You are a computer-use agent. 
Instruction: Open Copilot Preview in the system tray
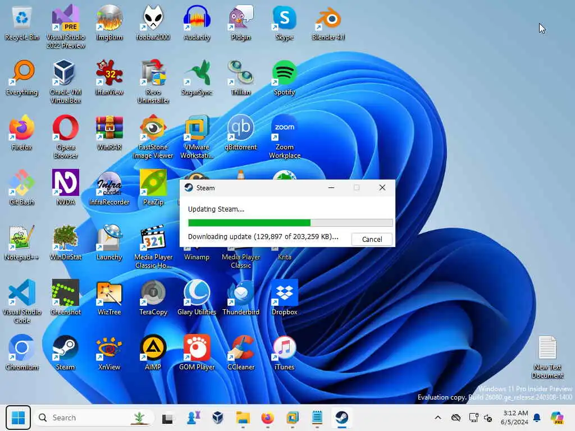coord(557,418)
